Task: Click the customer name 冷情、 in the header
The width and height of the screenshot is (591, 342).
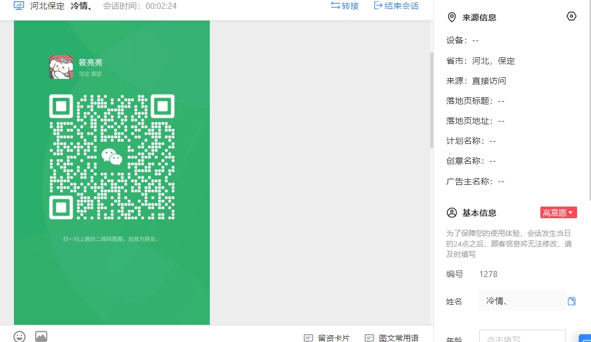Action: coord(81,6)
